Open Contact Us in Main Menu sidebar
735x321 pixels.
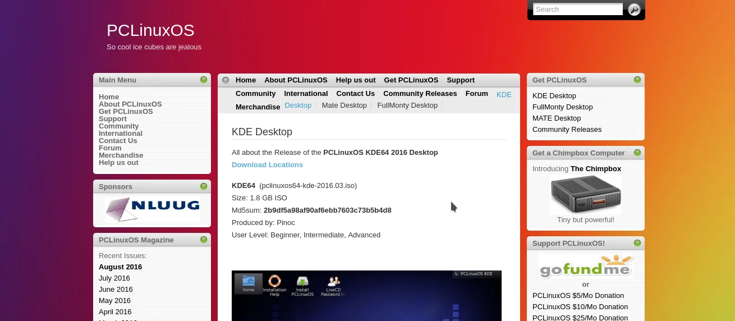click(x=118, y=140)
